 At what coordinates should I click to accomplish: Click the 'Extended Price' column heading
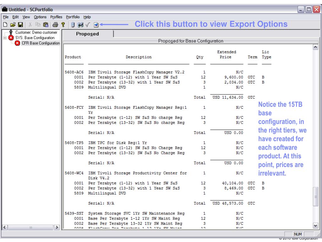(226, 55)
